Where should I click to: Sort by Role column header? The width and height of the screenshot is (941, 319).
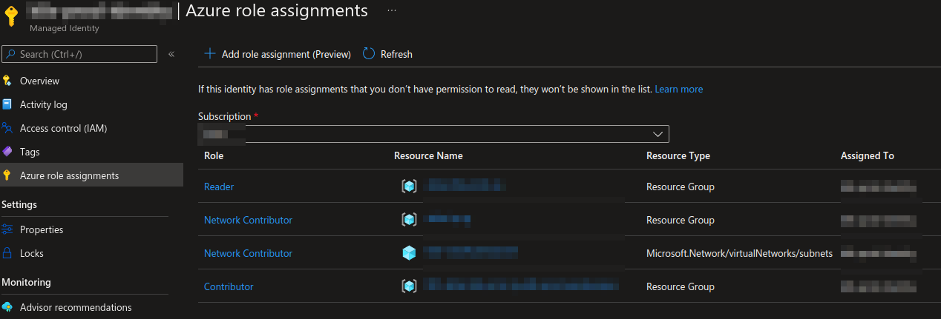[214, 155]
